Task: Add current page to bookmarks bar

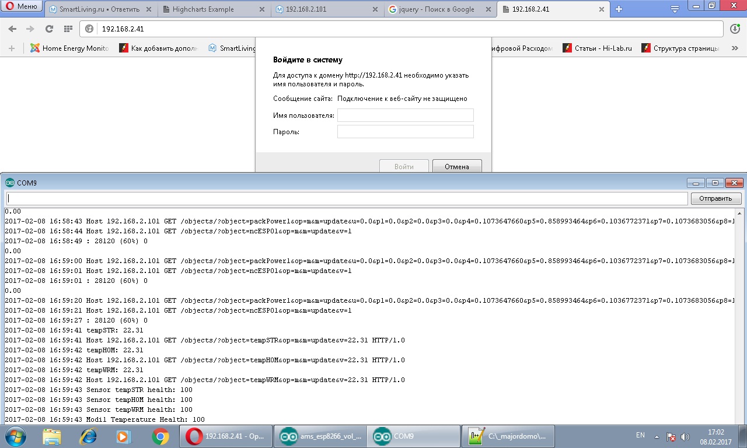Action: [12, 48]
